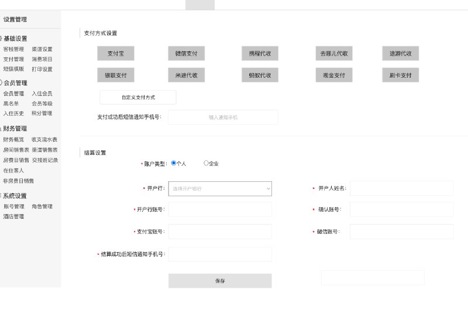The width and height of the screenshot is (468, 310).
Task: Open 交接班记录 in the sidebar
Action: (x=45, y=160)
